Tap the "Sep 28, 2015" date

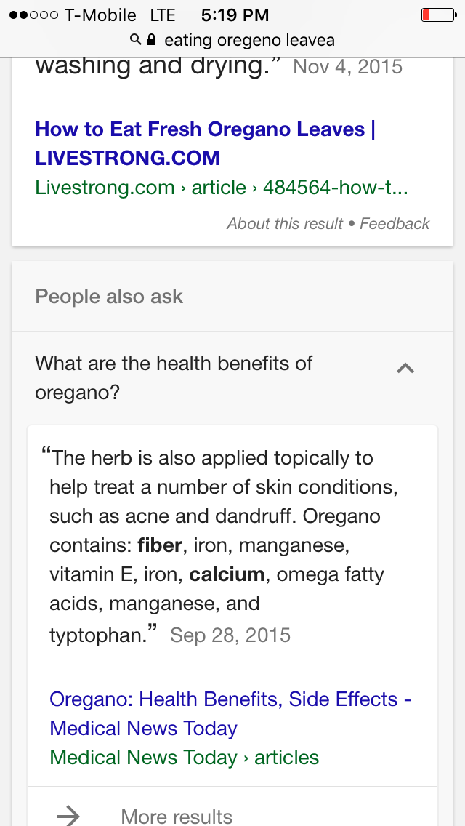click(x=230, y=635)
